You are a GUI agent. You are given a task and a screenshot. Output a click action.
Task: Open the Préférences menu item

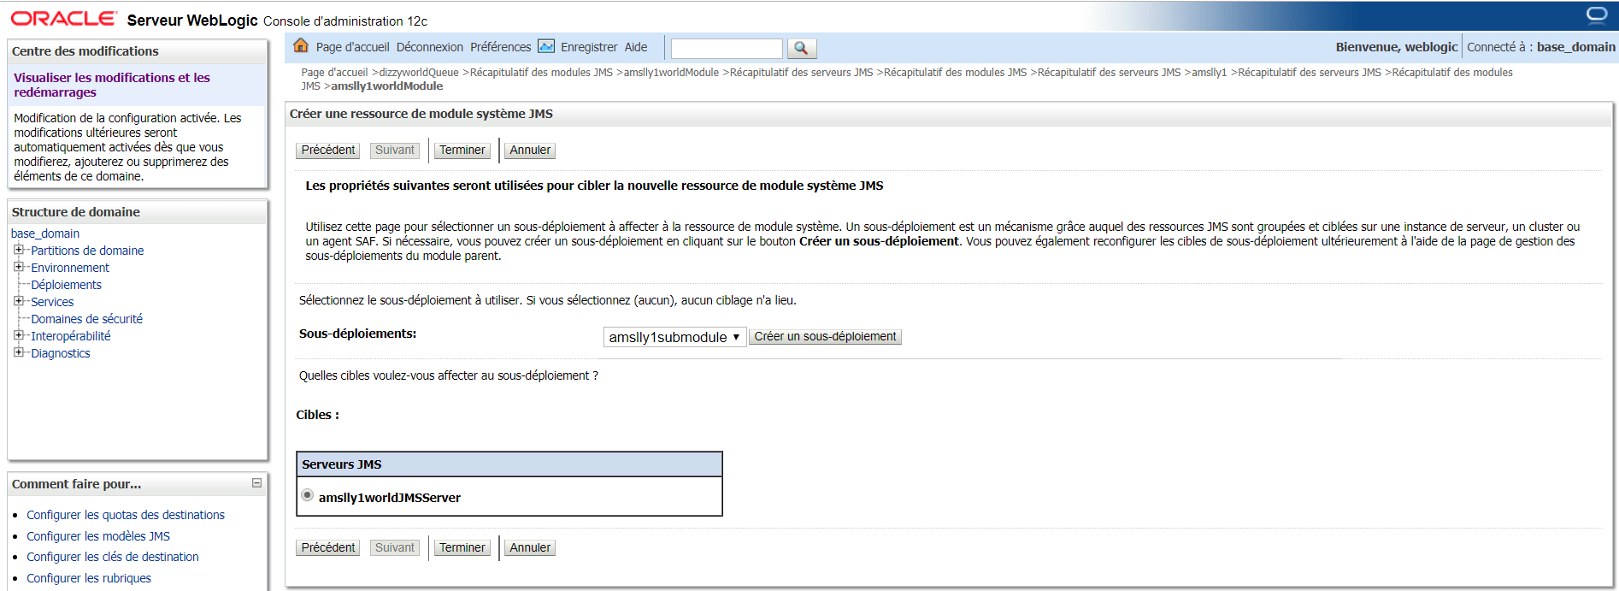click(x=500, y=47)
